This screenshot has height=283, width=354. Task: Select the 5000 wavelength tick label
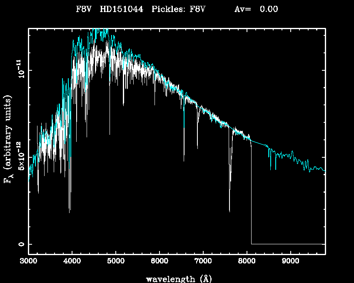click(x=116, y=261)
